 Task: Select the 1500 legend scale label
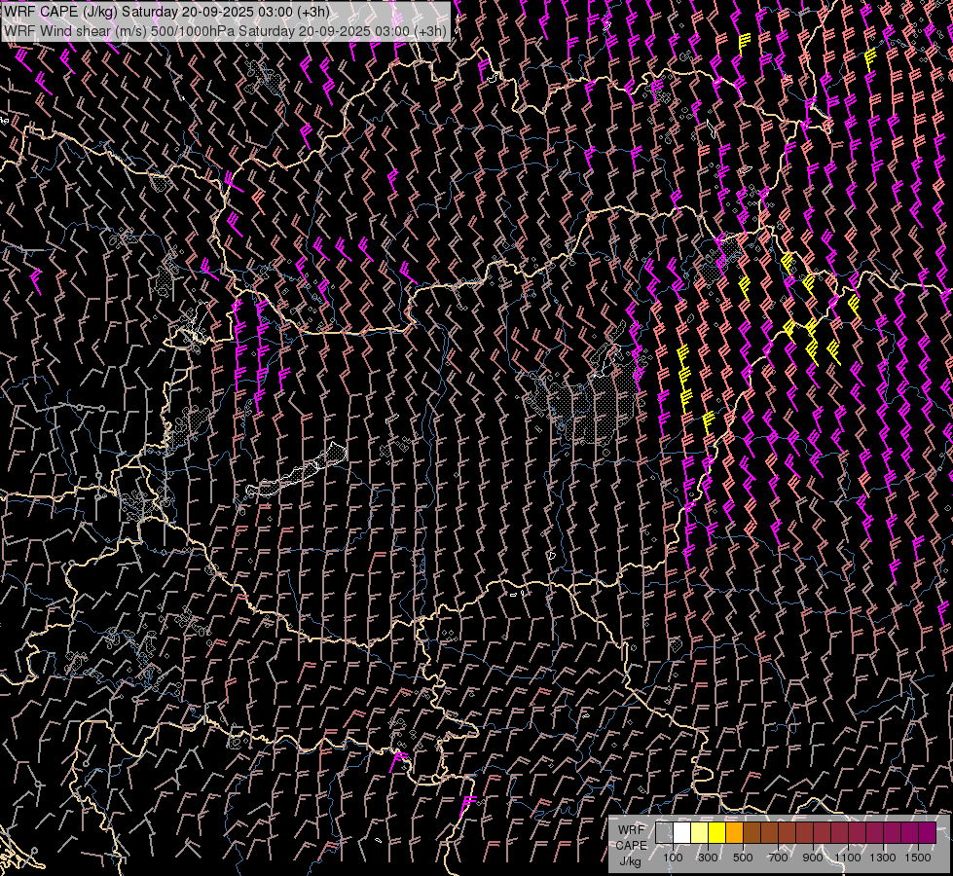tap(917, 858)
